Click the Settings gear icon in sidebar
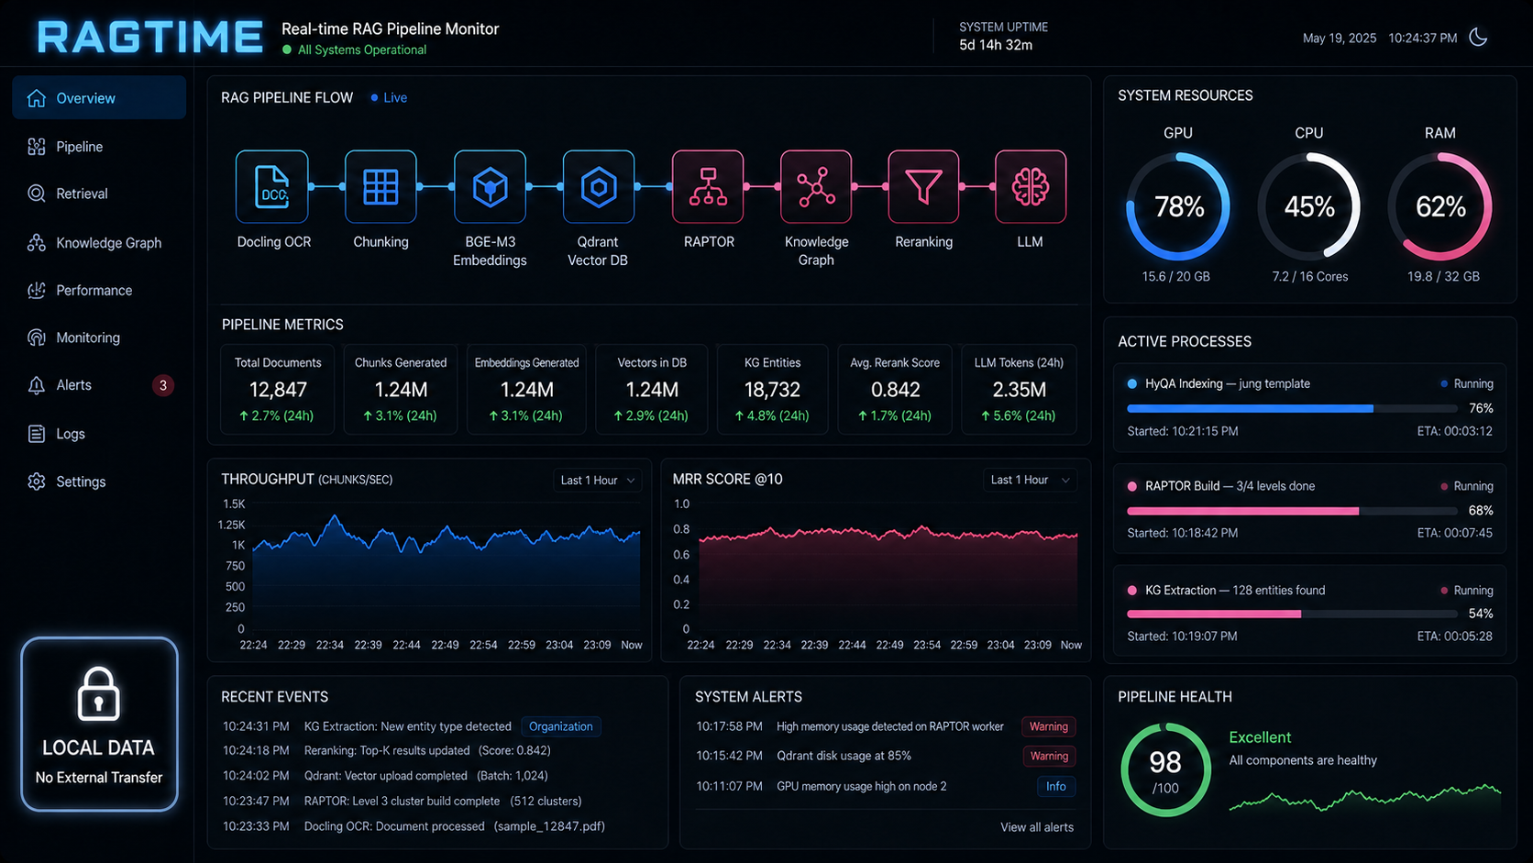The height and width of the screenshot is (863, 1533). click(37, 481)
